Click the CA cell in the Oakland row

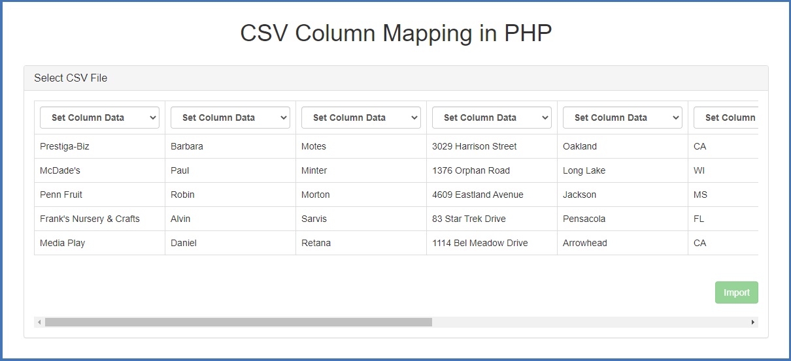pos(723,146)
